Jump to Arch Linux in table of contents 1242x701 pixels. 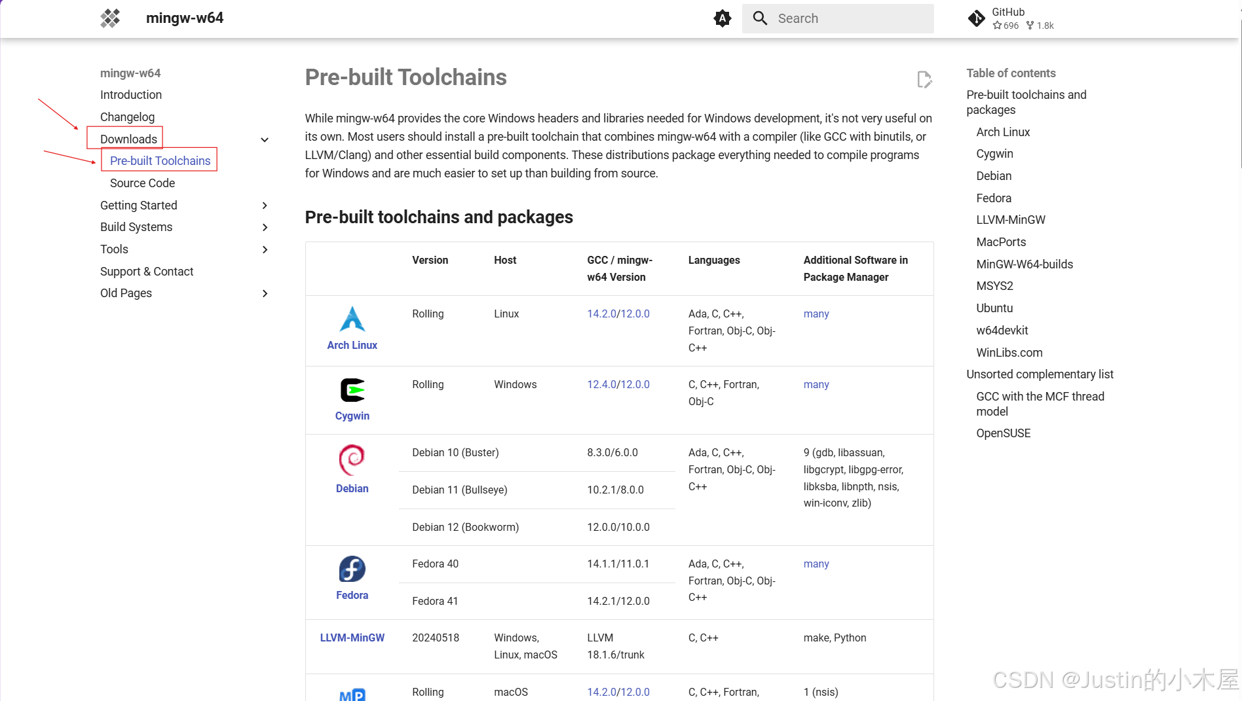[x=1003, y=132]
